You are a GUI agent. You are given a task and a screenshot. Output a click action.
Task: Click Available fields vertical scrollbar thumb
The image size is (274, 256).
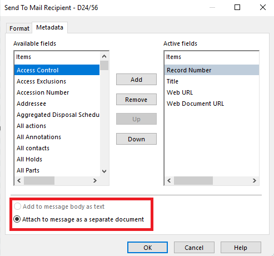tap(104, 66)
